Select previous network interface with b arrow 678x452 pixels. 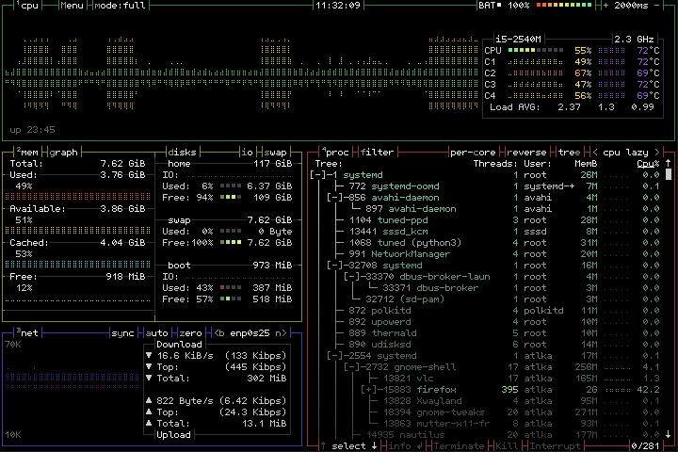pos(219,333)
